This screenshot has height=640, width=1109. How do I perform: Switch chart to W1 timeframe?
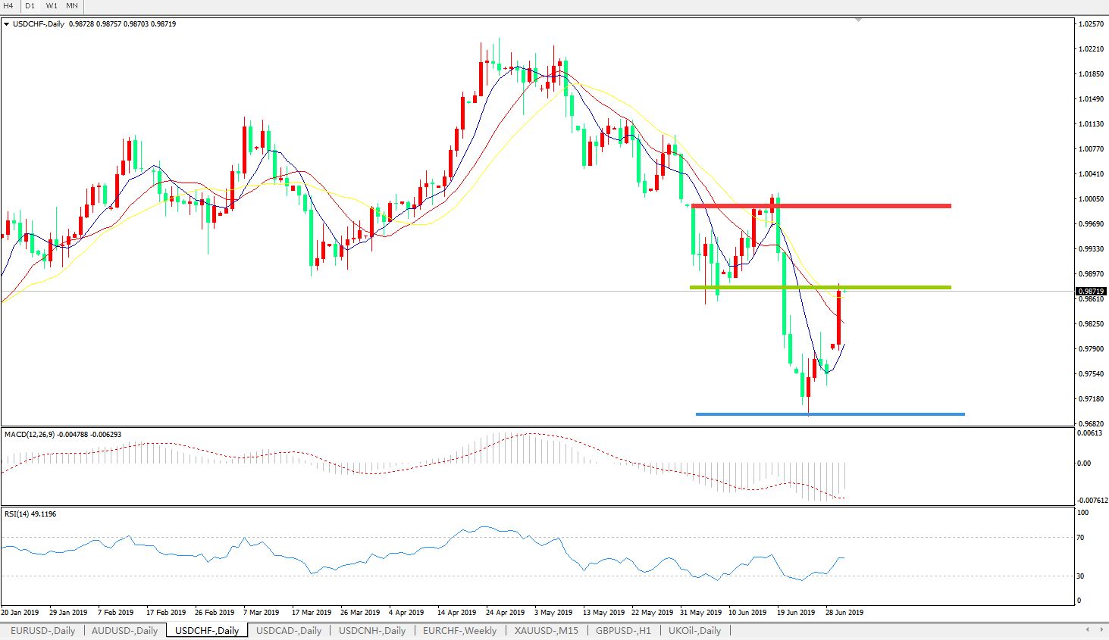[x=52, y=6]
